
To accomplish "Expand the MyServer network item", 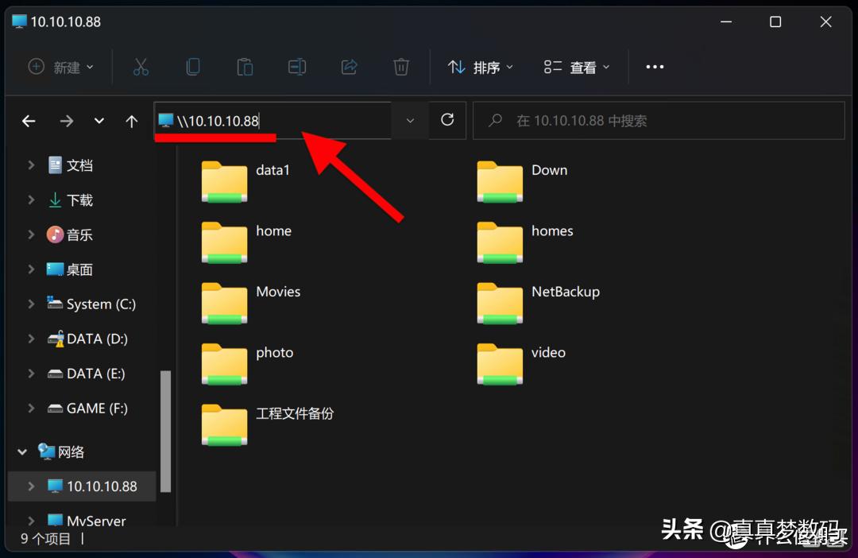I will pyautogui.click(x=31, y=521).
